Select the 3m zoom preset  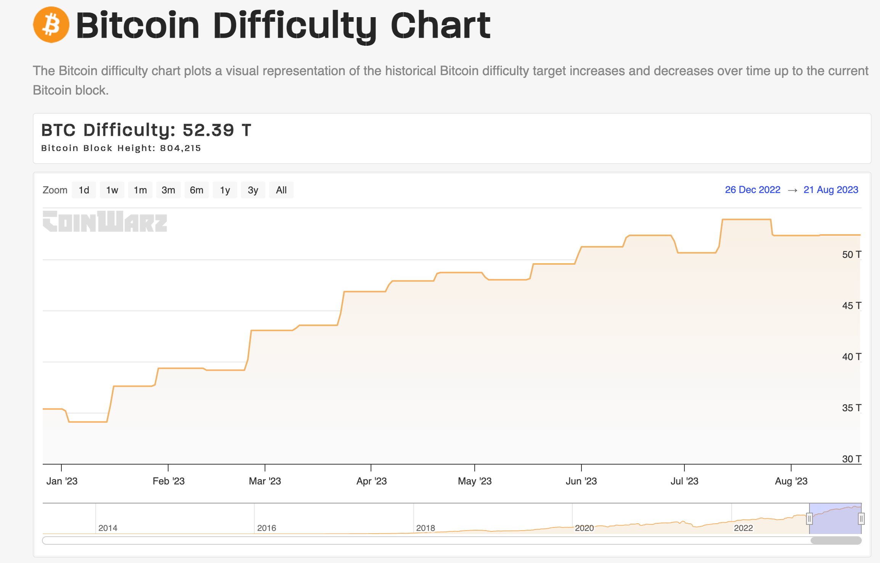tap(168, 190)
